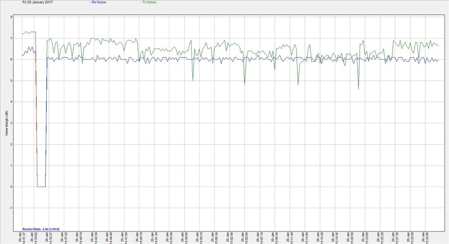449x244 pixels.
Task: Click the y-axis value 5
Action: coord(11,81)
